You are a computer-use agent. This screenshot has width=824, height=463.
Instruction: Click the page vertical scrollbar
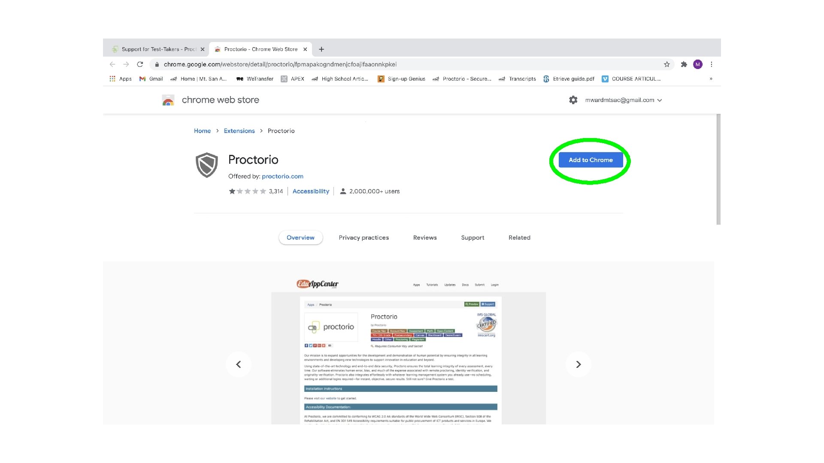click(x=718, y=169)
